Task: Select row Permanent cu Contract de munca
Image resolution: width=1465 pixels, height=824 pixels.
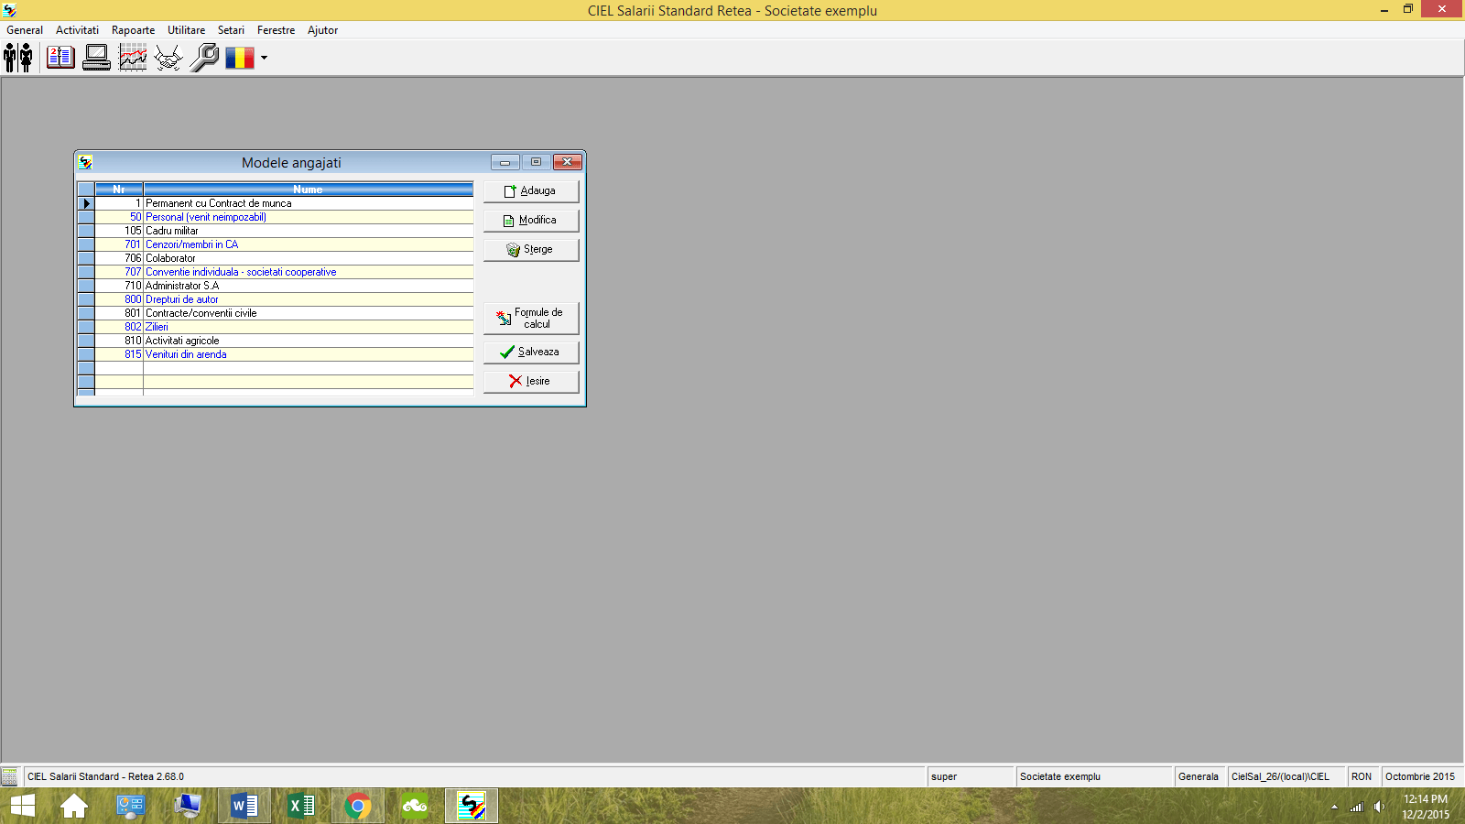Action: 284,203
